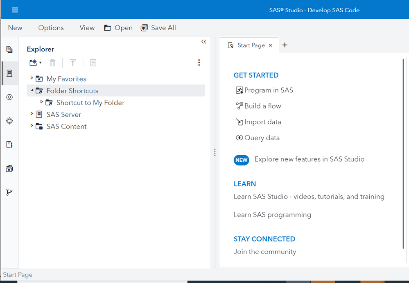Click the Import data link
Screen dimensions: 409x283
pos(262,122)
